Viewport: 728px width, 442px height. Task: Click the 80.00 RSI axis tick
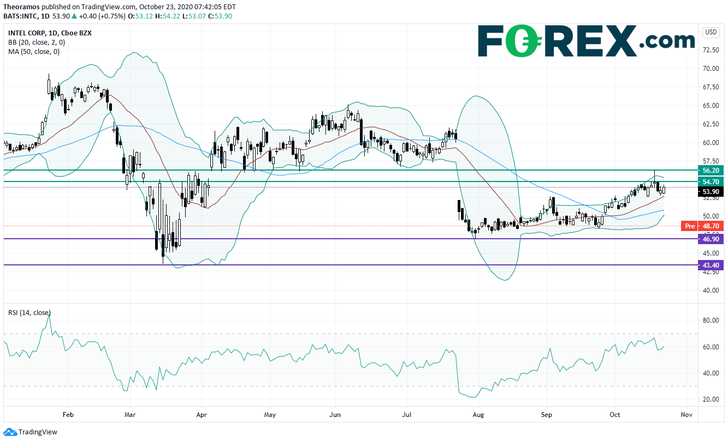click(x=711, y=320)
